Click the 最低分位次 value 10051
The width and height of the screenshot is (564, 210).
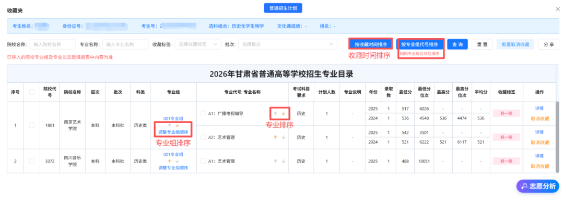click(x=424, y=161)
